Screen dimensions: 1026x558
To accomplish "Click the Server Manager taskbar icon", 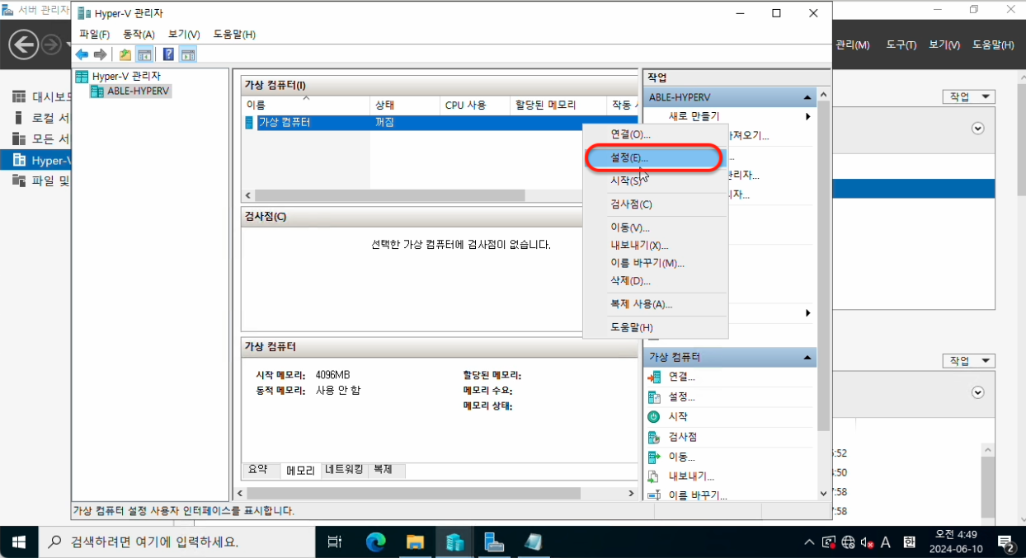I will click(495, 542).
